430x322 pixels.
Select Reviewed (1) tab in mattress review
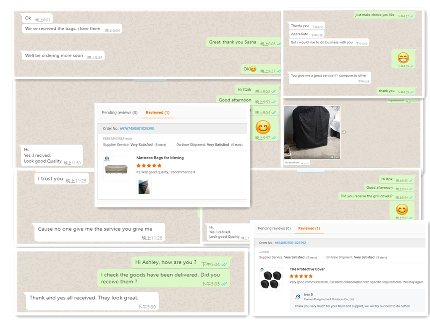[158, 112]
